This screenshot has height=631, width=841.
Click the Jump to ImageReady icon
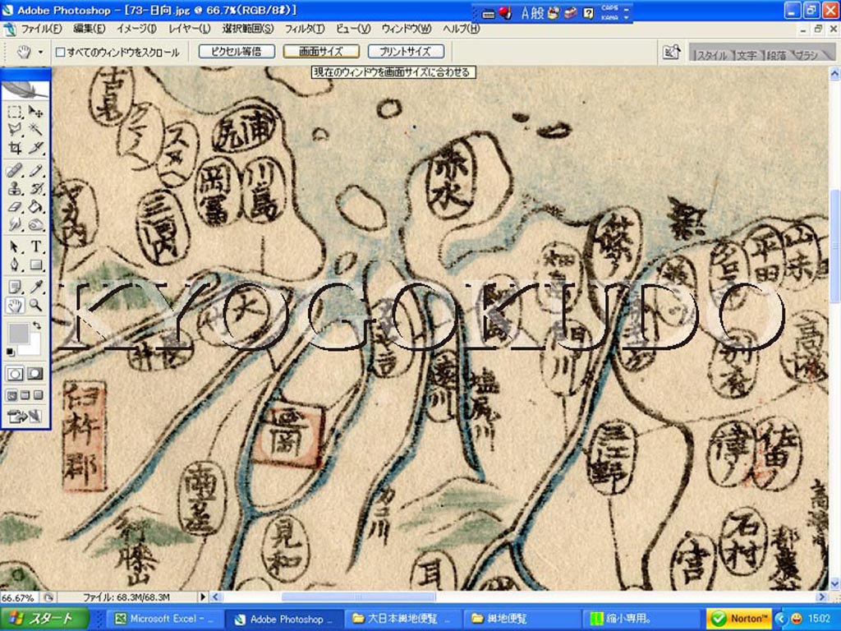click(25, 416)
